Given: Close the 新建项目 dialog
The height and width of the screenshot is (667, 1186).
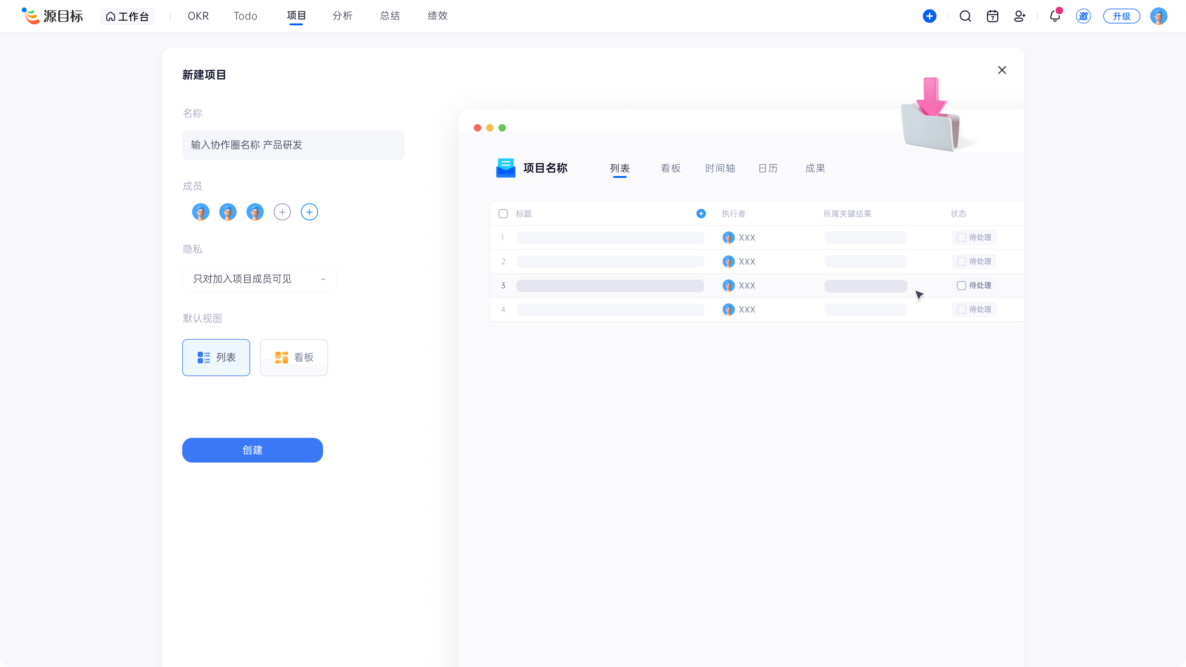Looking at the screenshot, I should click(1002, 70).
